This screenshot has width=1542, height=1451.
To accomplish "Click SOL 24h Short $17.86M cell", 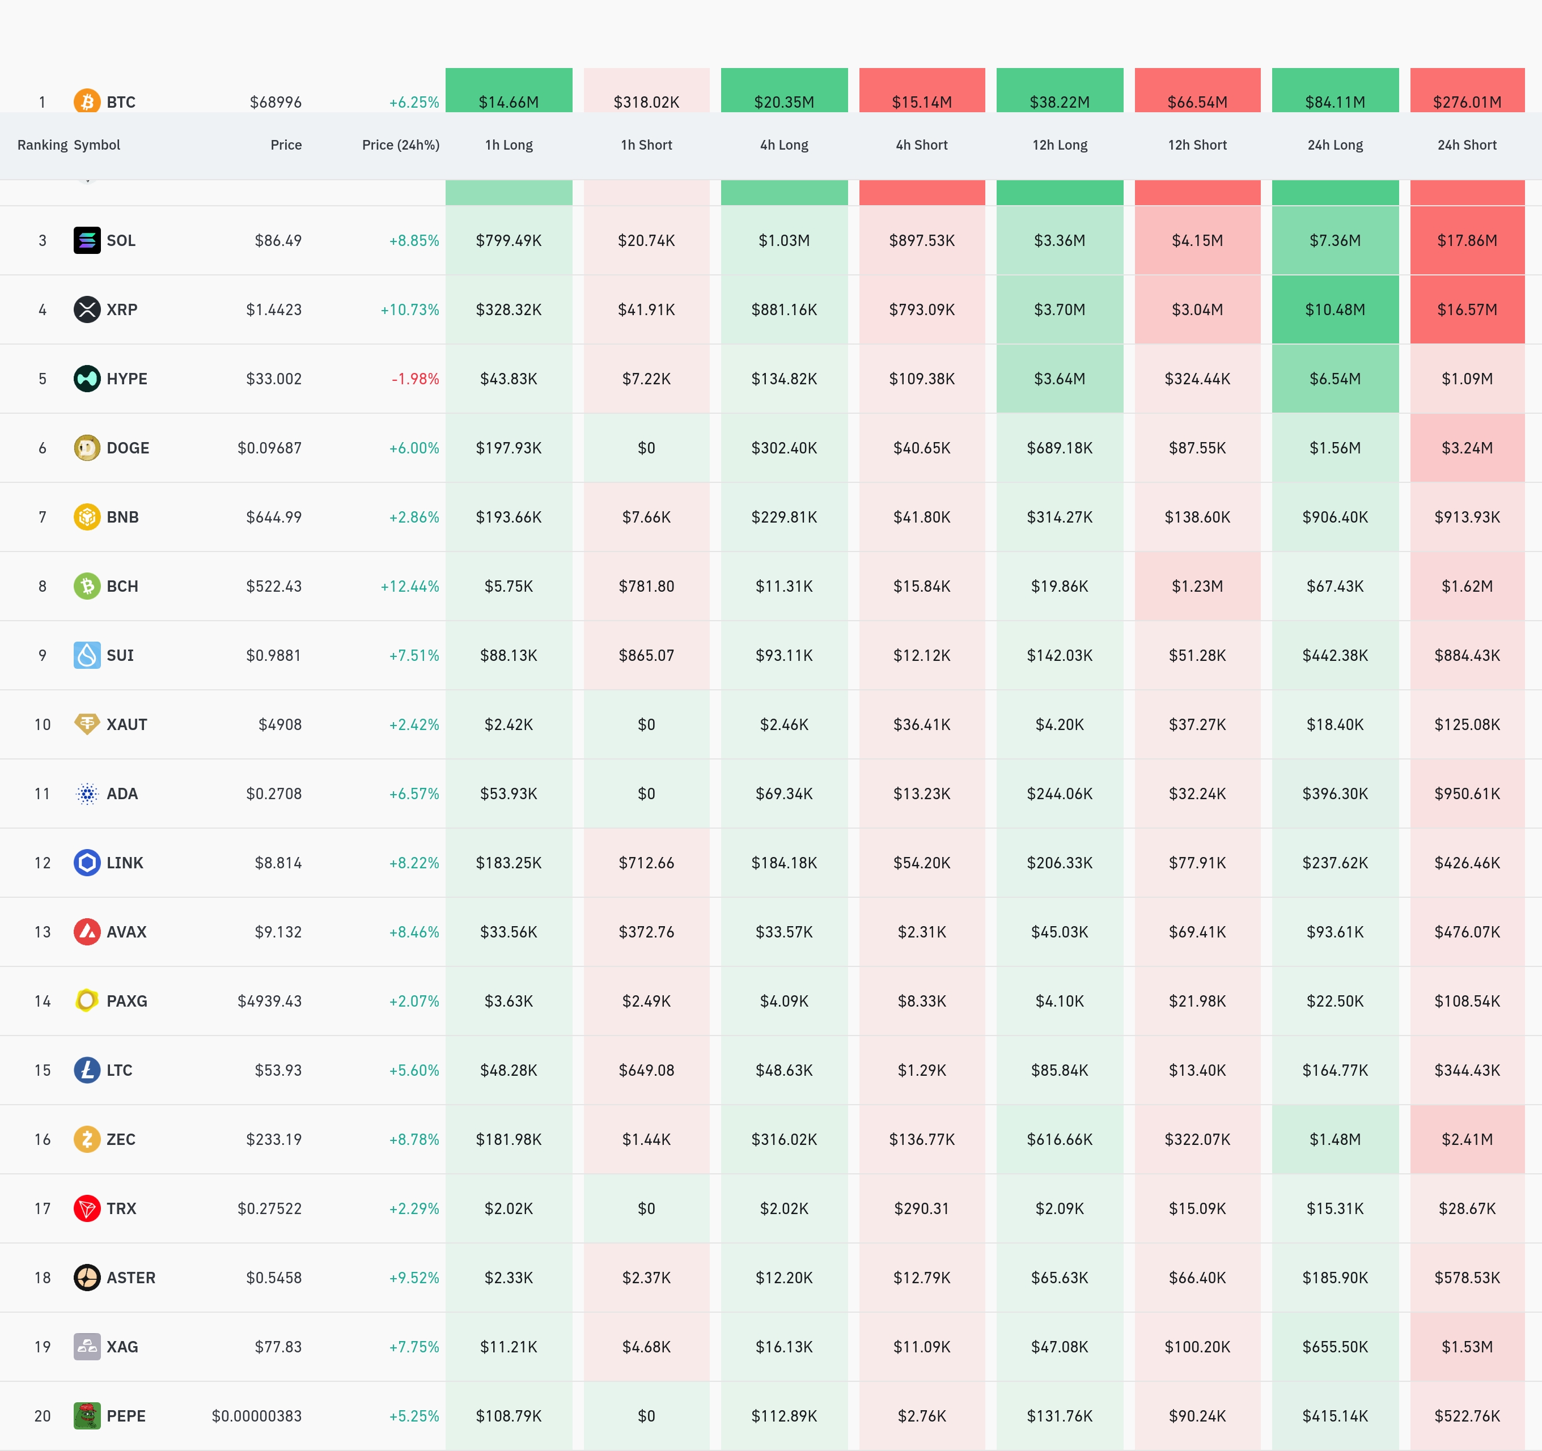I will (1466, 240).
